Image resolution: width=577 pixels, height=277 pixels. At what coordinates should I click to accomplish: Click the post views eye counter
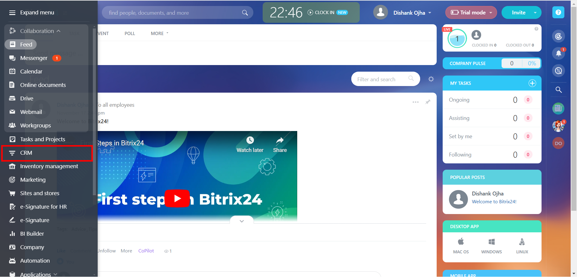coord(168,251)
